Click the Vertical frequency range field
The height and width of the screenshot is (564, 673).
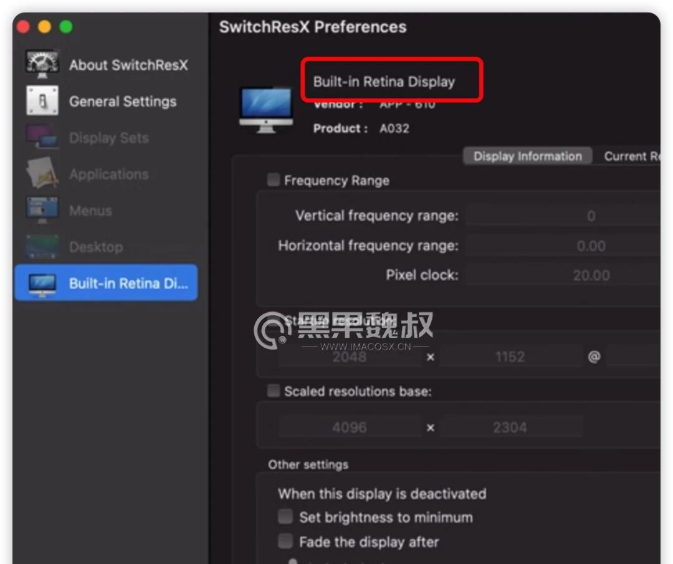[x=561, y=216]
